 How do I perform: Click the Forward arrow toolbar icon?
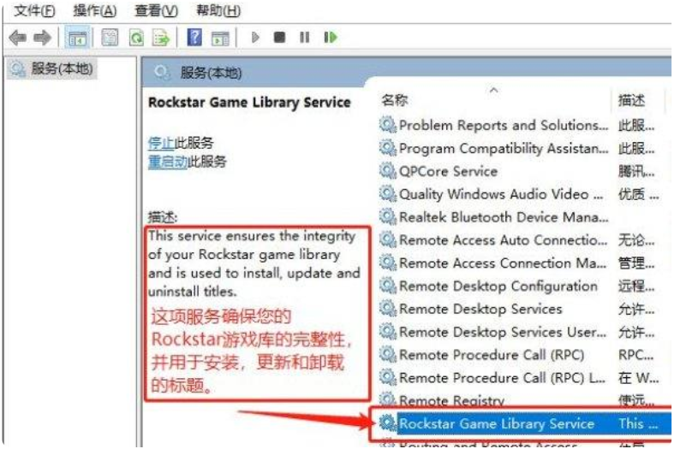pos(42,38)
